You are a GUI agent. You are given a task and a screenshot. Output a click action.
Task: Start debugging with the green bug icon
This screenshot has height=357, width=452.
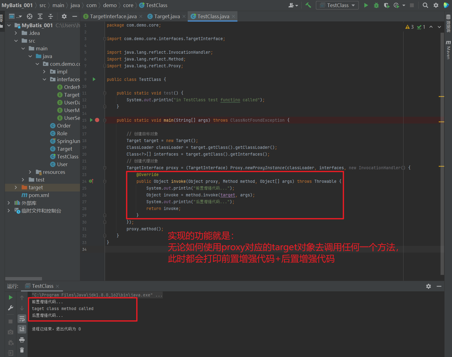[x=376, y=5]
